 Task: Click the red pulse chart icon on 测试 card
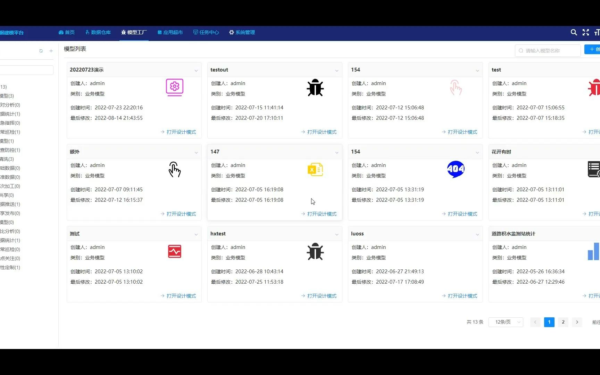(x=175, y=251)
